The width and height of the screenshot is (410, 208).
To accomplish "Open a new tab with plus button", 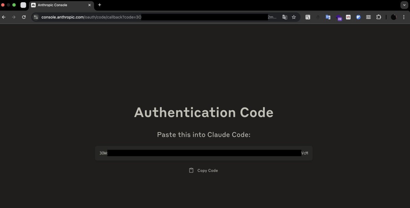I will 100,5.
